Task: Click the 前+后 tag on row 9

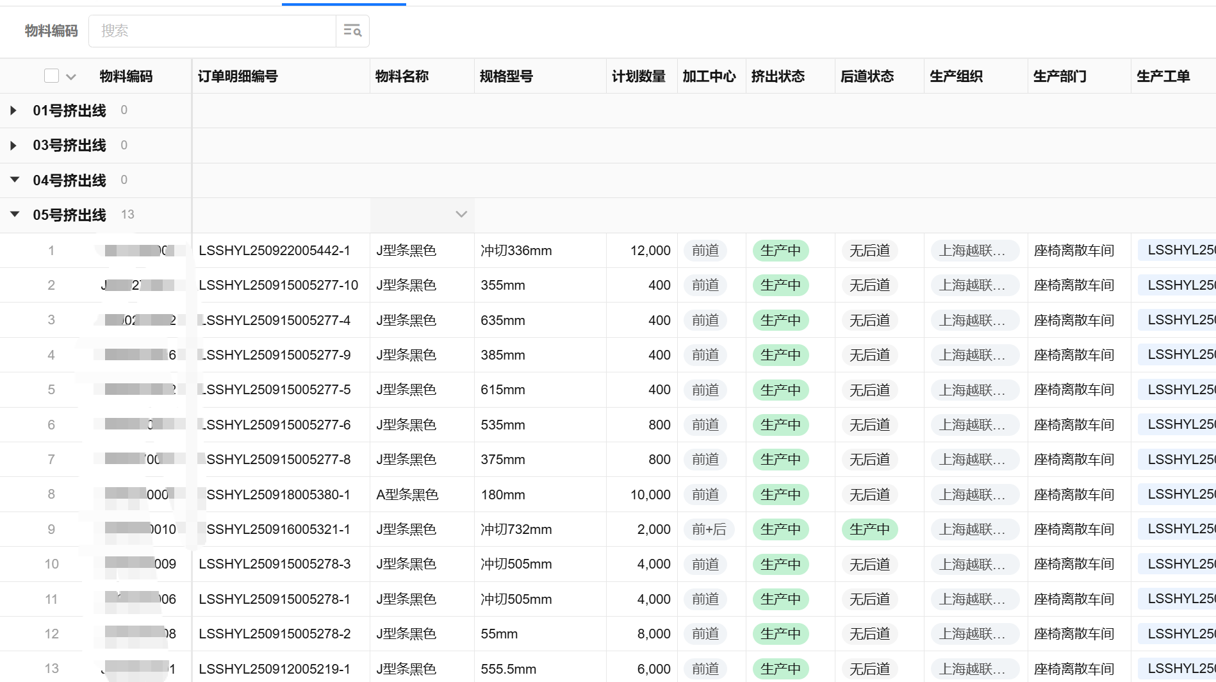Action: point(709,529)
